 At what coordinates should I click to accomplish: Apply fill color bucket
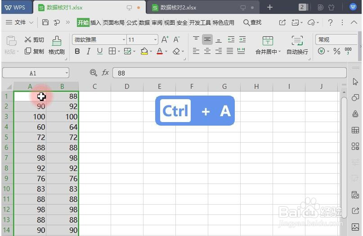144,51
